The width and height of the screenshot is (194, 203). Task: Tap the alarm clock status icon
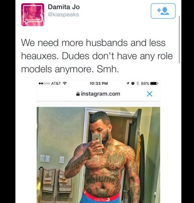click(133, 83)
